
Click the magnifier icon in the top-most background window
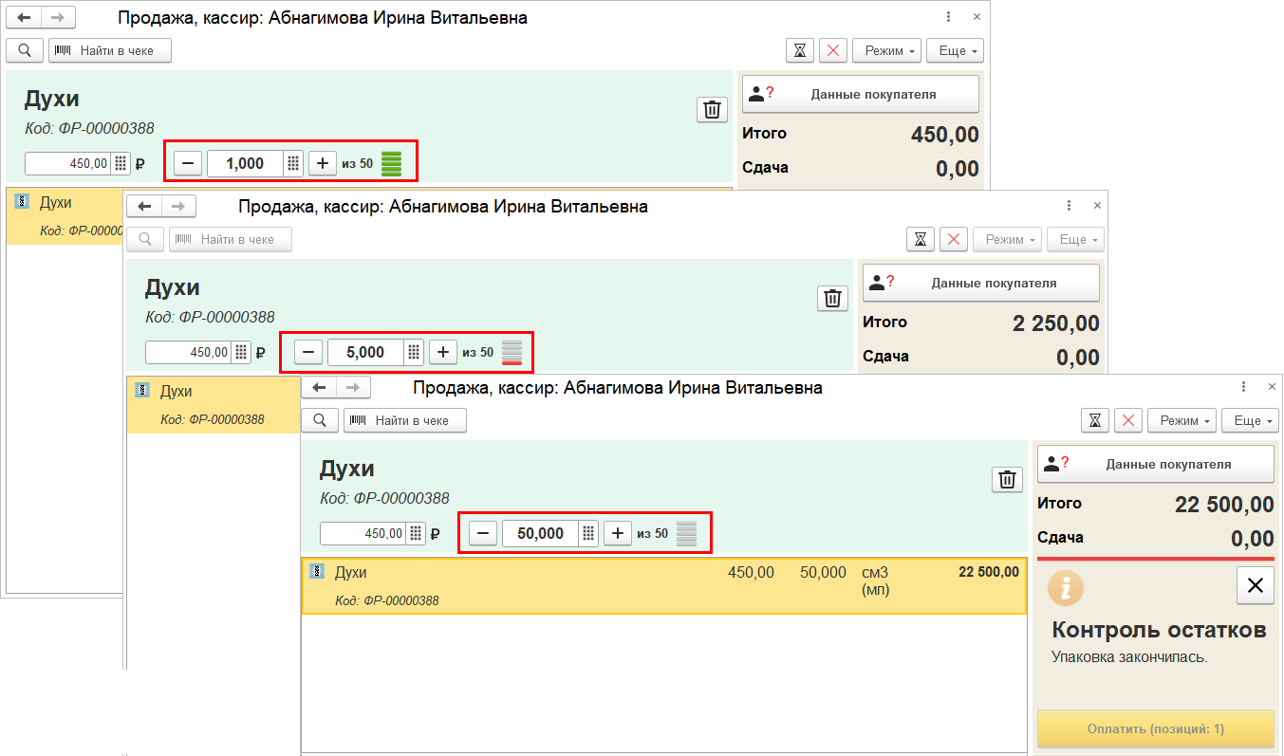pos(25,50)
